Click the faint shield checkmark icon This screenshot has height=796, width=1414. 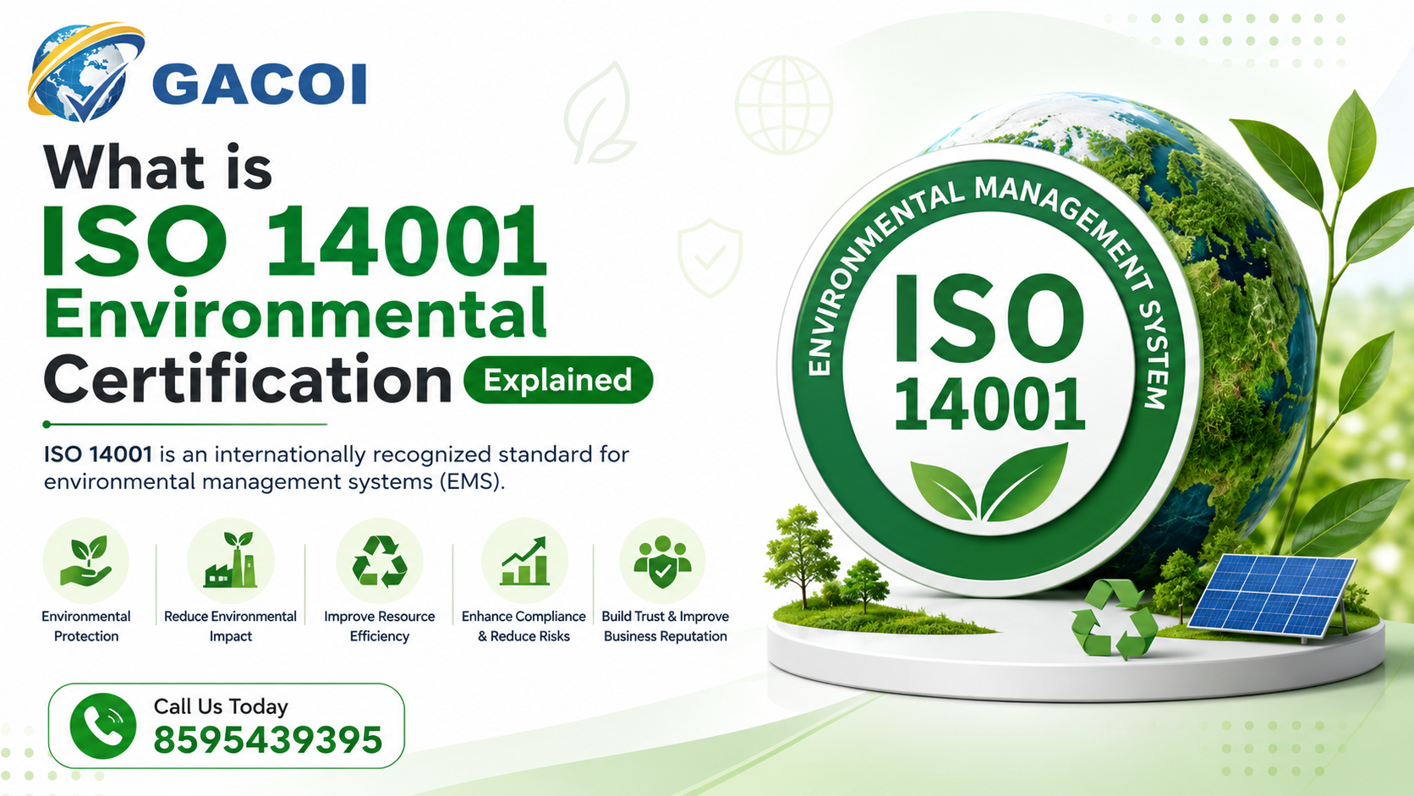pyautogui.click(x=710, y=258)
